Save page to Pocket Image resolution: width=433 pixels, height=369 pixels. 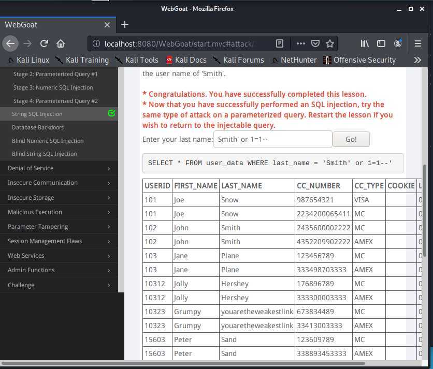click(x=315, y=43)
